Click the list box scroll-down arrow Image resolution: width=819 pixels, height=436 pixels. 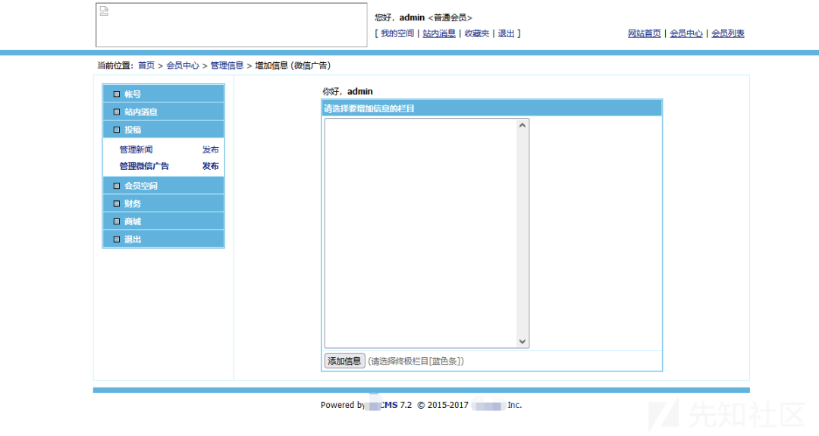tap(522, 341)
